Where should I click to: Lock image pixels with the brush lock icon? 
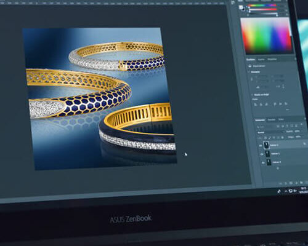[269, 138]
